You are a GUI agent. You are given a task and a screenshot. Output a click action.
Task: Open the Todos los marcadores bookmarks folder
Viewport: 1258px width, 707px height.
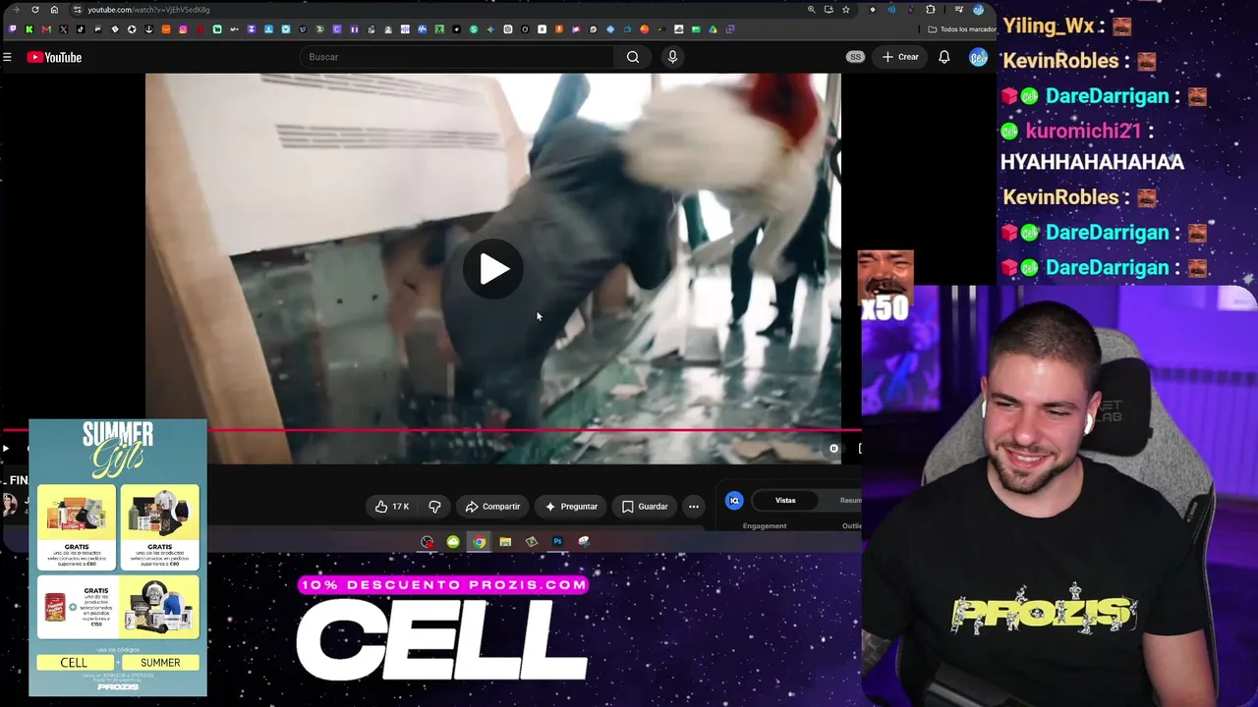point(962,29)
